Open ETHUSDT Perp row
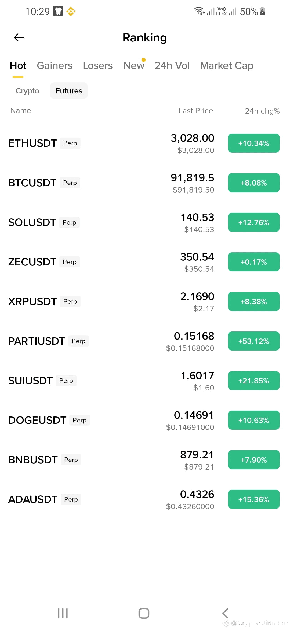 point(145,143)
